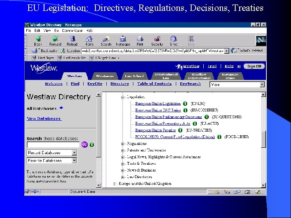Open European Union Parliamentary Questions link

[x=169, y=117]
